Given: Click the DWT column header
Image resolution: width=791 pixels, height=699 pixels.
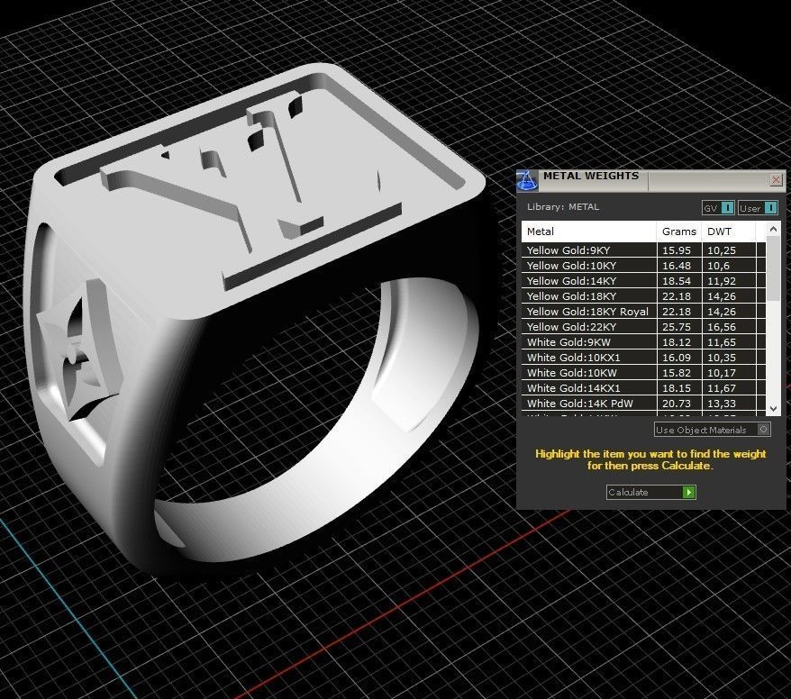Looking at the screenshot, I should tap(729, 231).
